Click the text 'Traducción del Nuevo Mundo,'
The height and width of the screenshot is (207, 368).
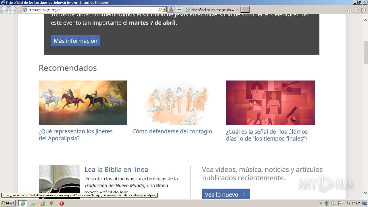tap(115, 185)
